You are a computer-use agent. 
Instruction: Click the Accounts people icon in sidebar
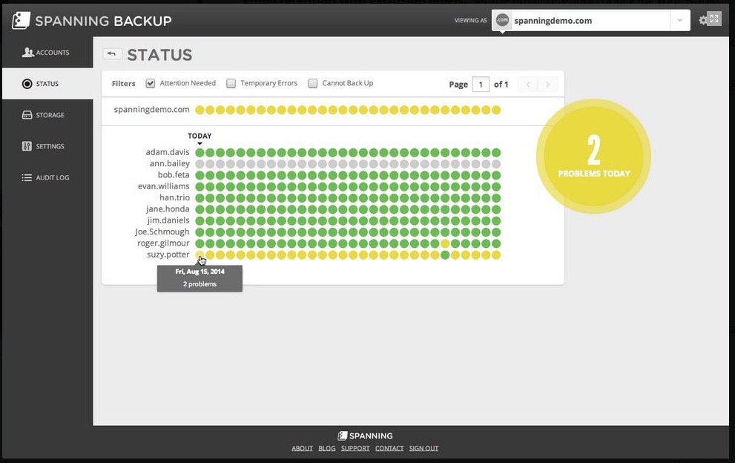pos(28,53)
